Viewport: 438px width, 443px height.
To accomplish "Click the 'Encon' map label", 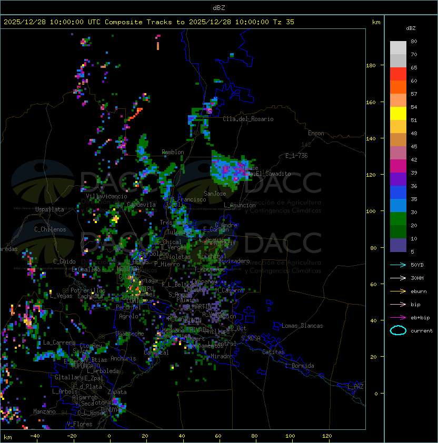I will click(x=316, y=133).
